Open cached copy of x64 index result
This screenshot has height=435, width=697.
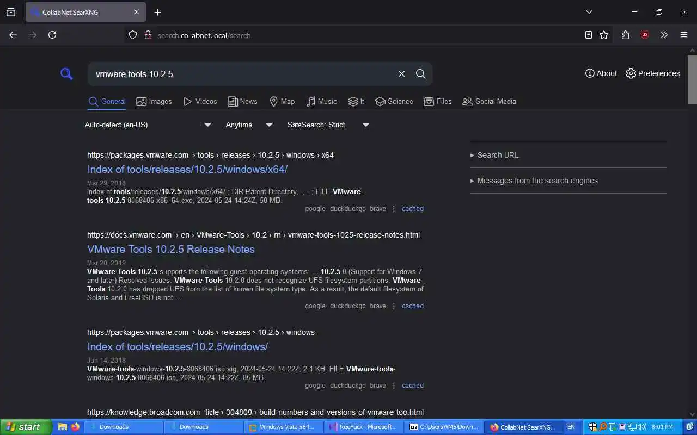[x=413, y=209]
